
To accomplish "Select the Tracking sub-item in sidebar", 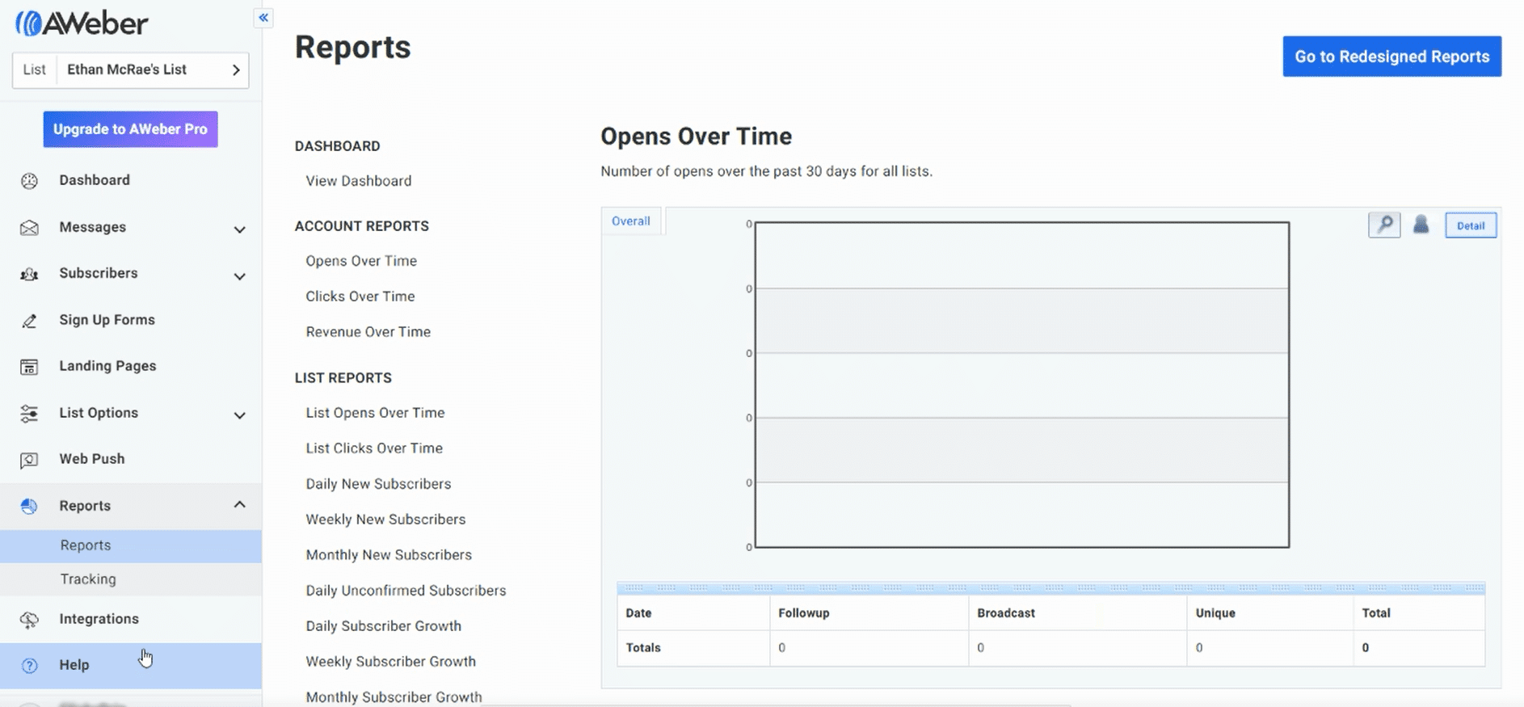I will 131,579.
